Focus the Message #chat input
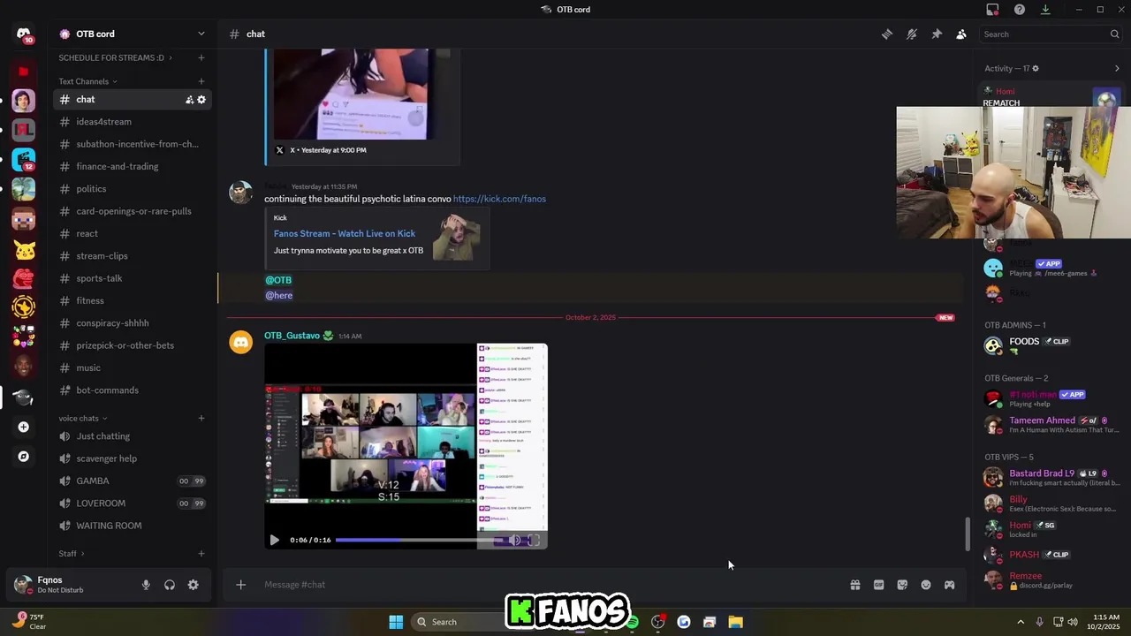 (548, 585)
